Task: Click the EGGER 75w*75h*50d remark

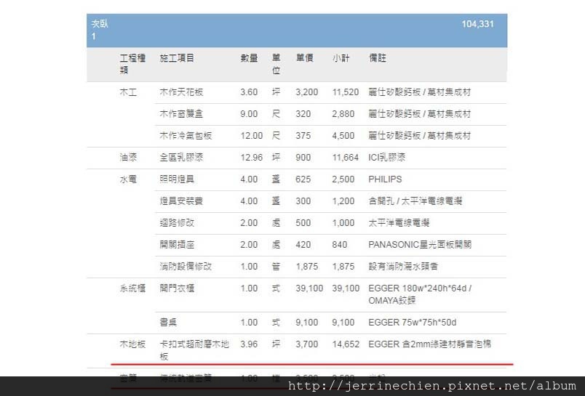Action: tap(413, 322)
